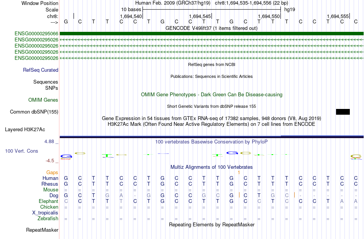Click the GENCODE V49lift37 track title

[212, 28]
